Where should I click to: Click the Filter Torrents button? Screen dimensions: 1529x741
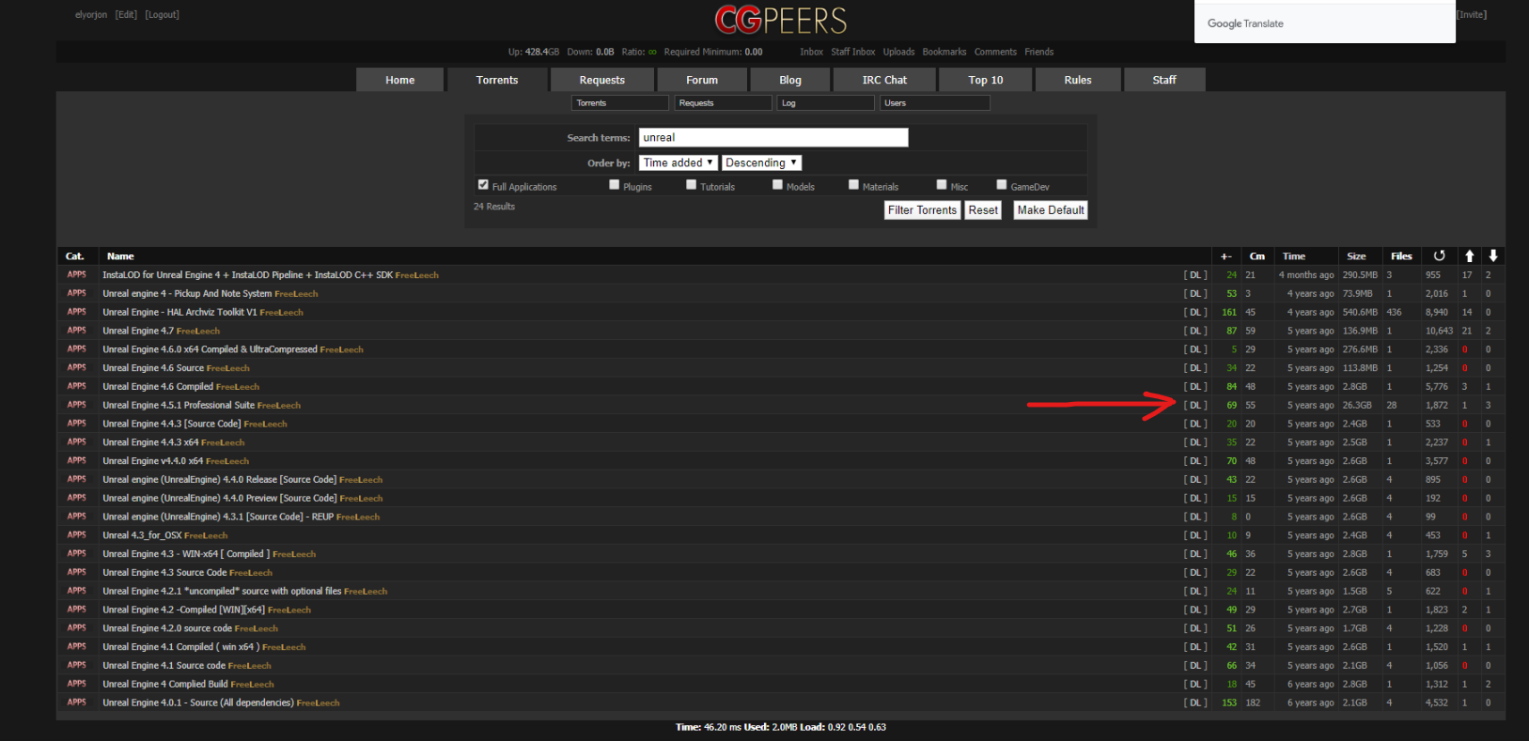(922, 209)
